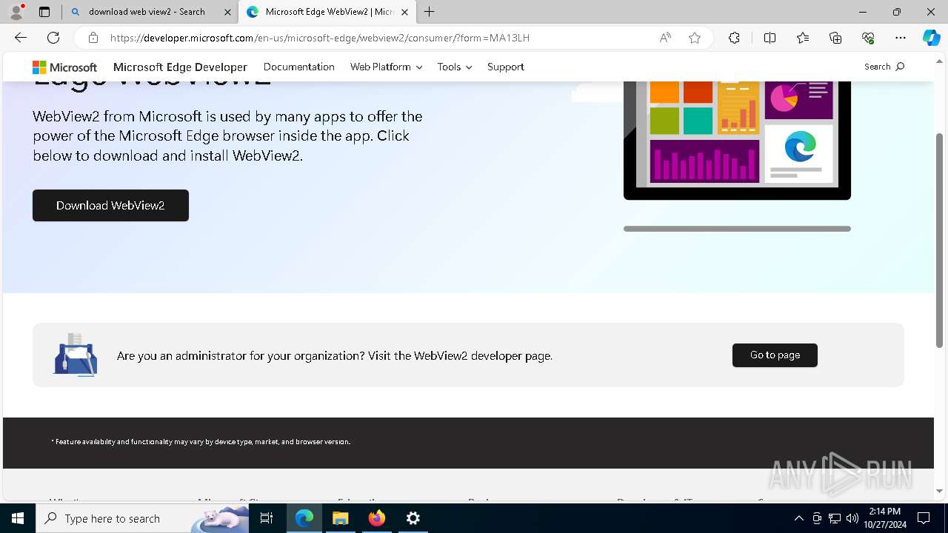Open Task View on the taskbar
Image resolution: width=948 pixels, height=533 pixels.
coord(267,518)
